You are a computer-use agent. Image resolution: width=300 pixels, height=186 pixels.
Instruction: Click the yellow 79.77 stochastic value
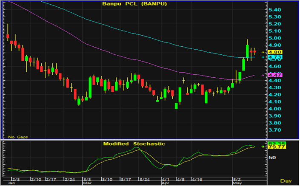277,147
